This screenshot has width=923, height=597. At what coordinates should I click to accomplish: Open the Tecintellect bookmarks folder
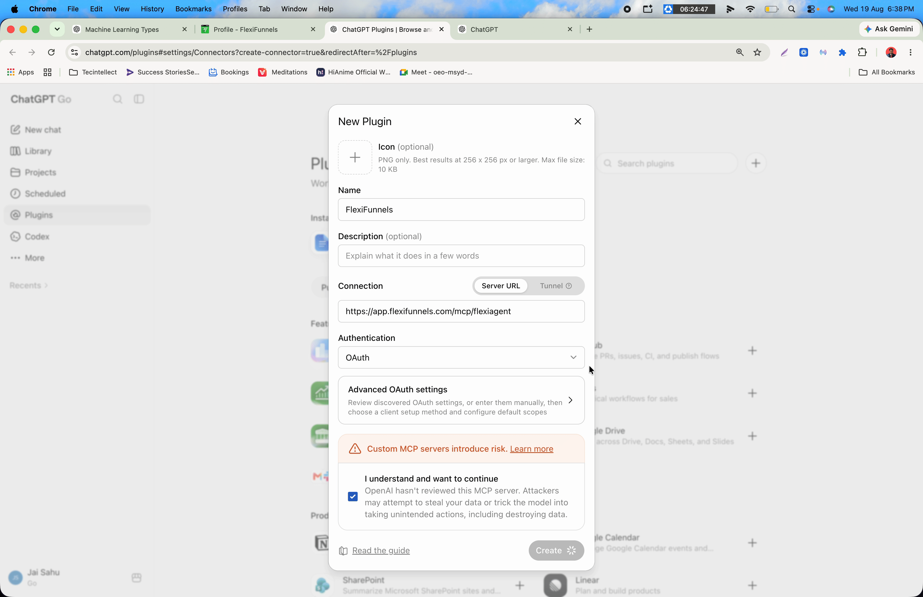pos(93,72)
